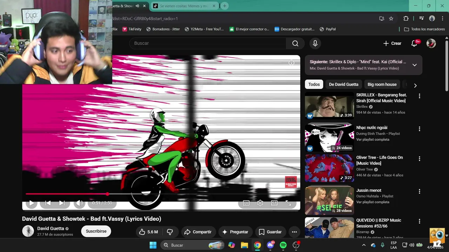Image resolution: width=449 pixels, height=252 pixels.
Task: Switch to theater mode view
Action: click(274, 203)
